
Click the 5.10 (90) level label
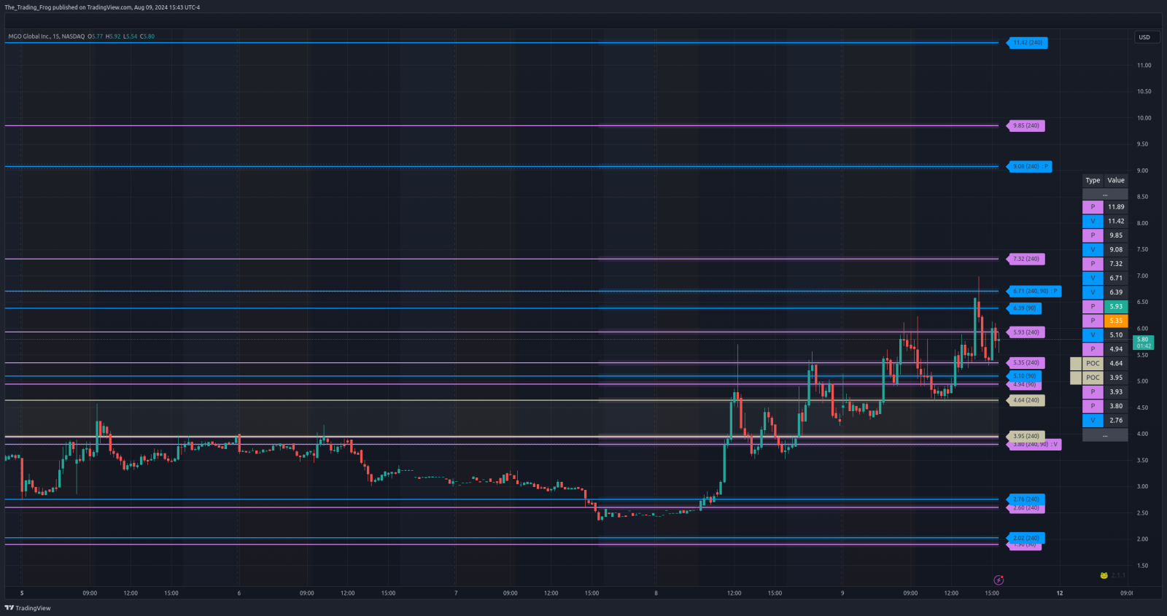click(x=1024, y=376)
